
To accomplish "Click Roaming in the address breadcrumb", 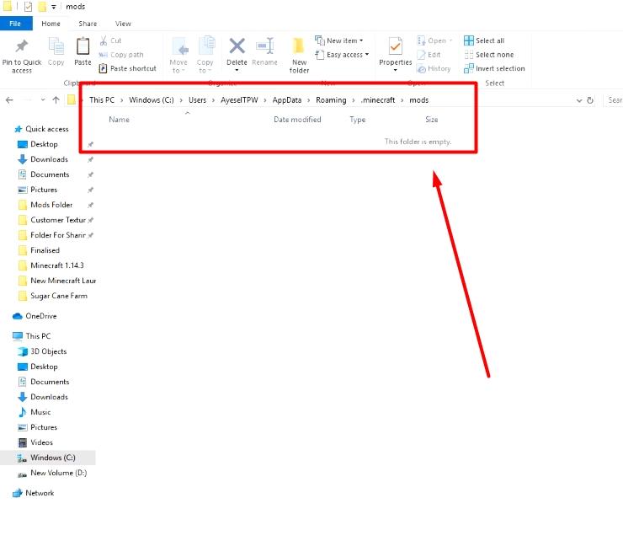I will tap(331, 100).
